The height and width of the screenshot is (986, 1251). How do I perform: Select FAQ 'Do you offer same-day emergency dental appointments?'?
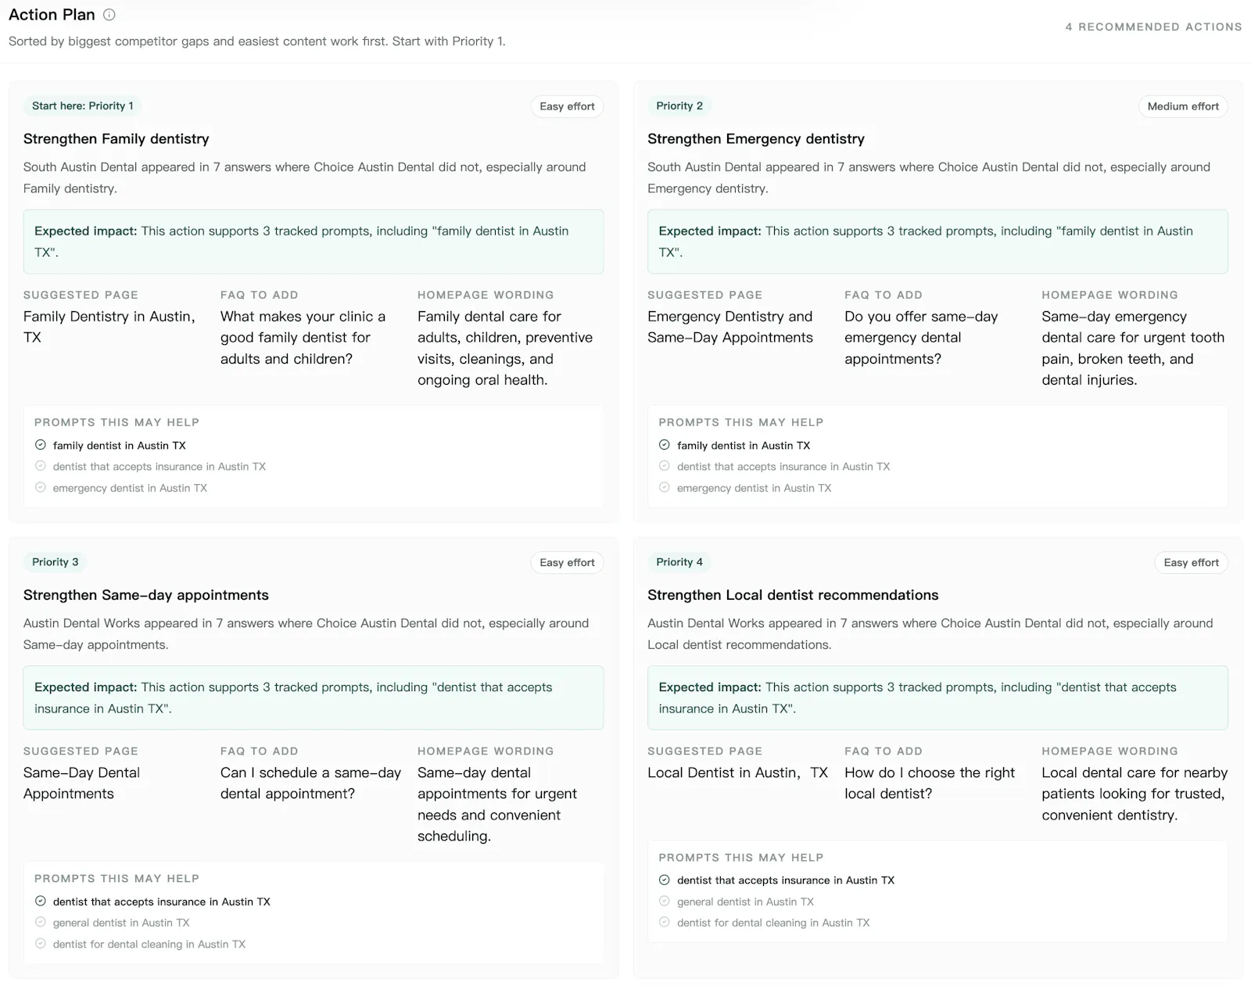coord(921,338)
